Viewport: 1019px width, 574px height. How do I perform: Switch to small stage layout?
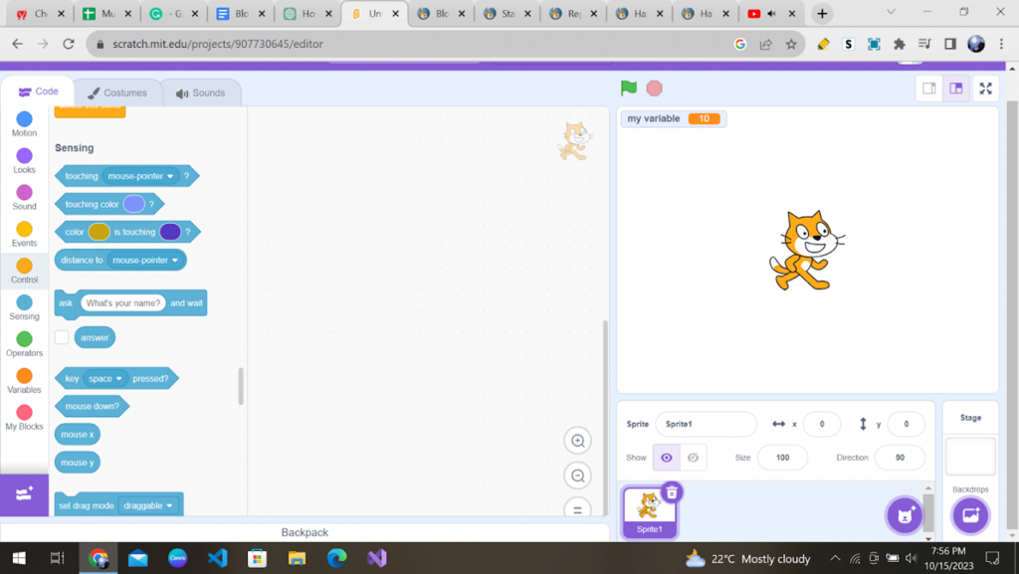[x=929, y=88]
